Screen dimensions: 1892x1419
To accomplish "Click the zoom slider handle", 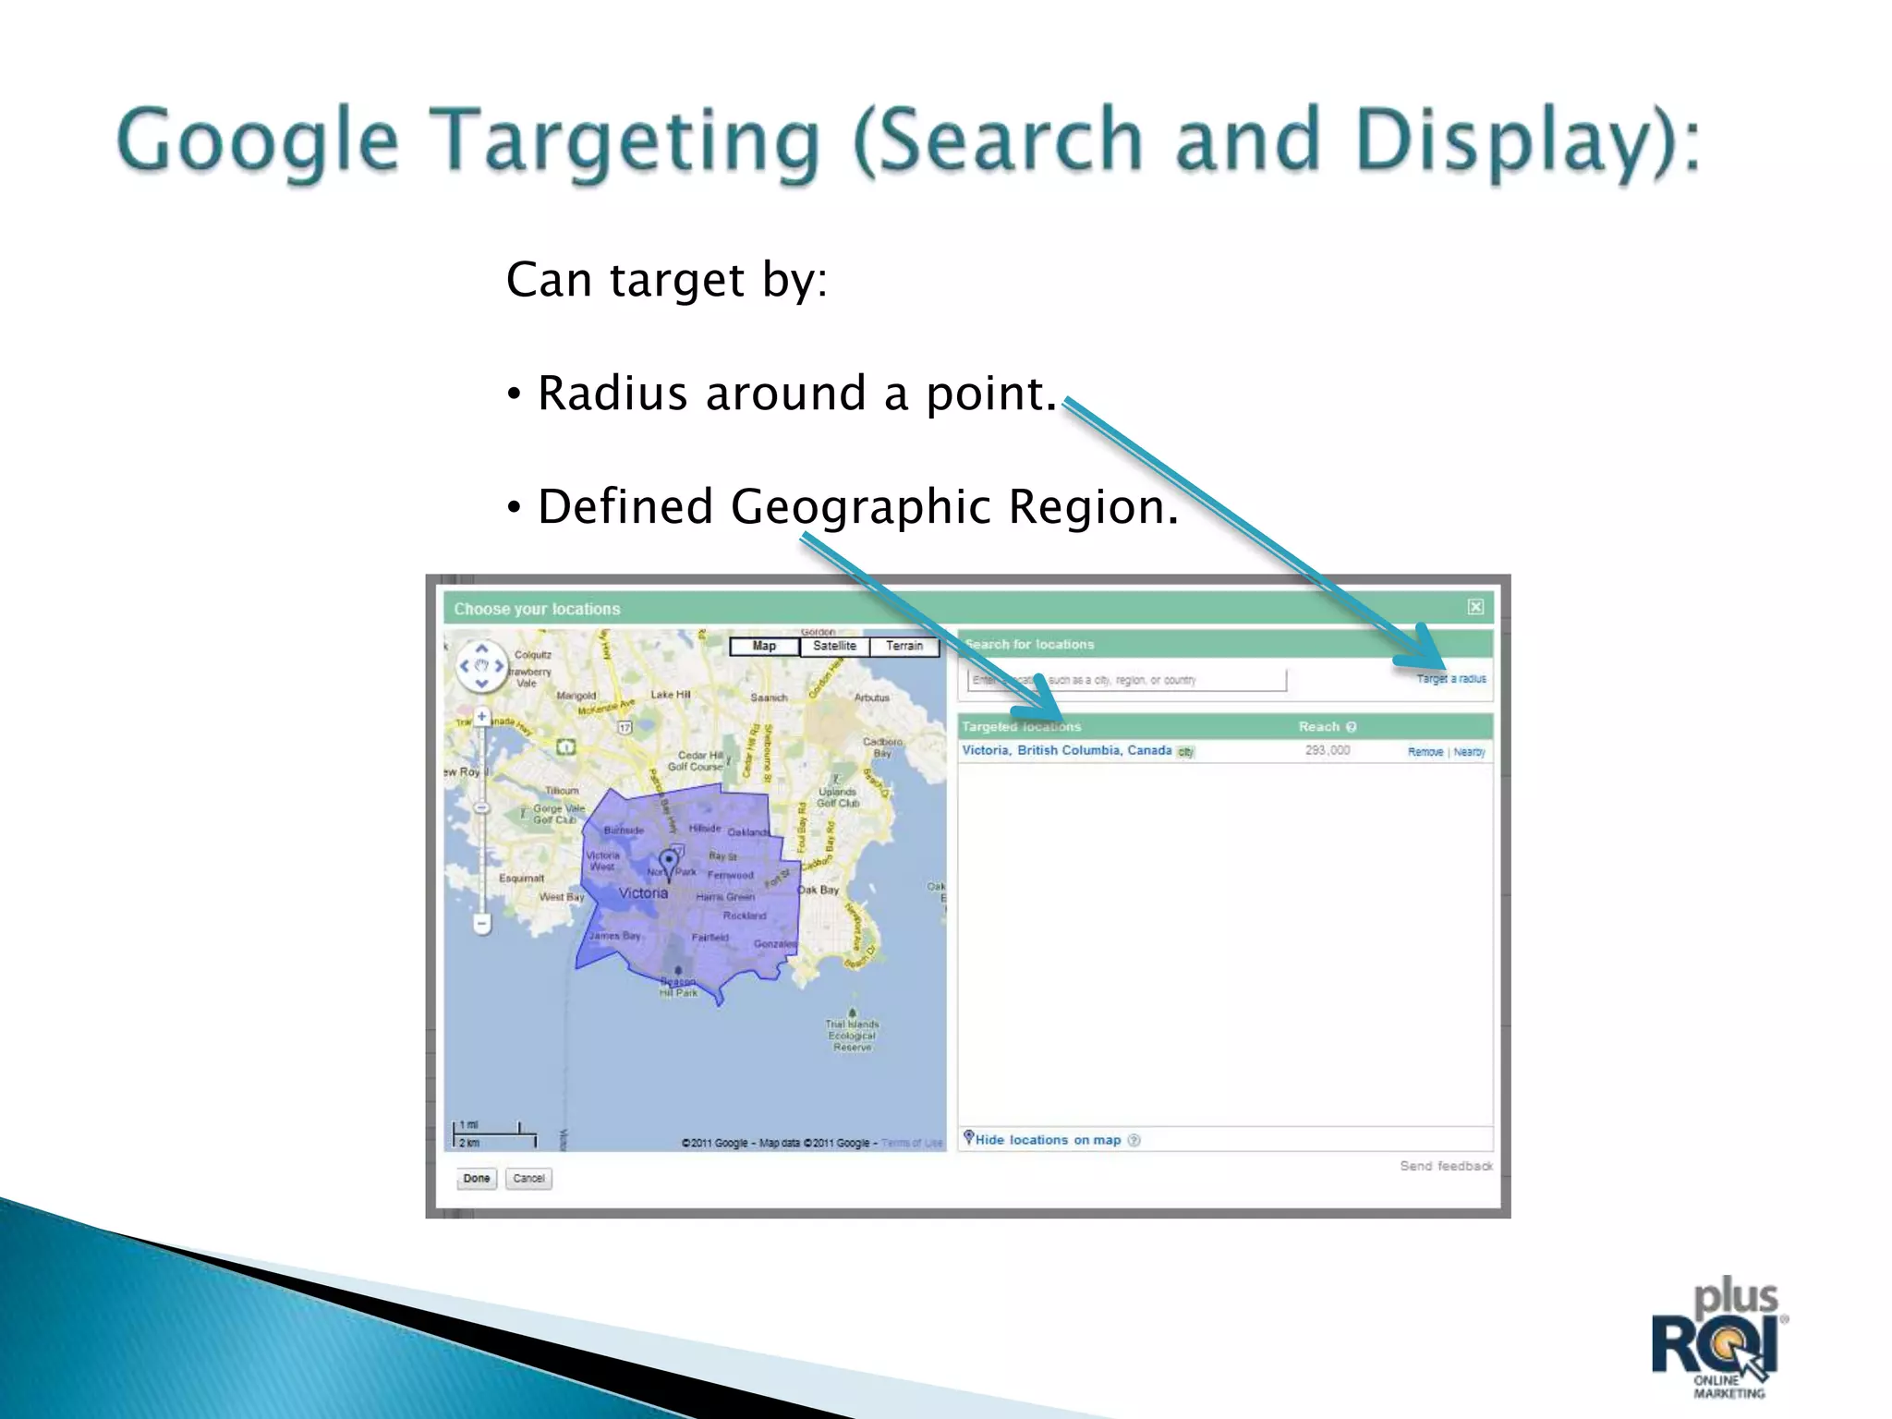I will pos(481,808).
